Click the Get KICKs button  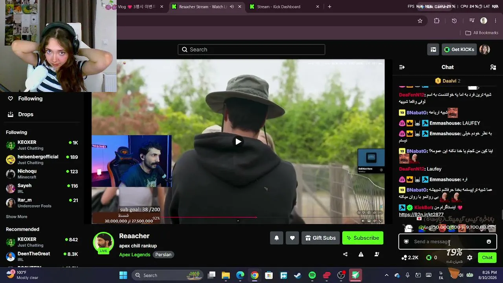pos(459,50)
